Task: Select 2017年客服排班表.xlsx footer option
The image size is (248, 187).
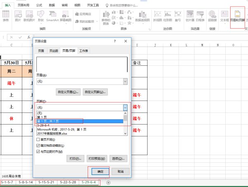Action: click(80, 134)
